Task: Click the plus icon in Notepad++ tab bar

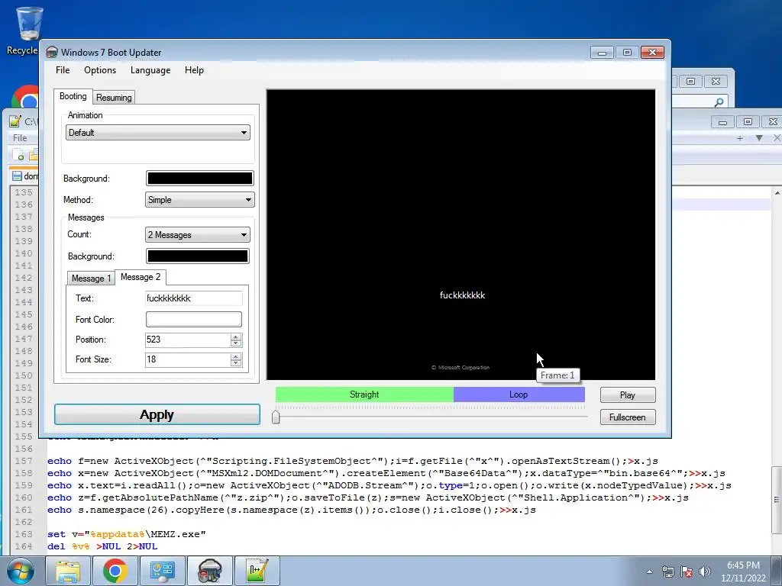Action: click(740, 138)
